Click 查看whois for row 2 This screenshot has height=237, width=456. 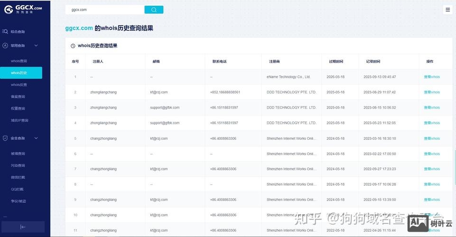point(432,92)
